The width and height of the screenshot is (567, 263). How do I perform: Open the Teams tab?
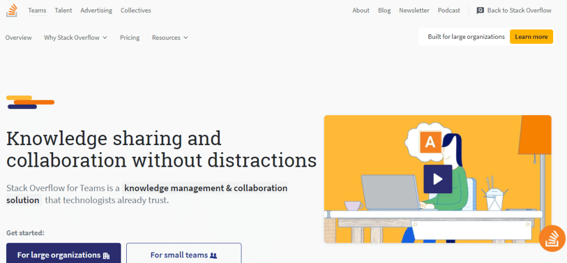point(37,11)
